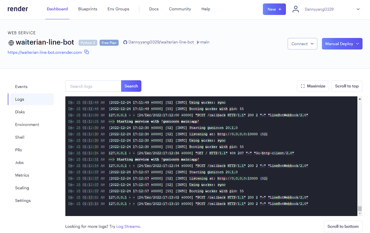The width and height of the screenshot is (370, 233).
Task: Click the Scroll to top button
Action: pos(347,86)
